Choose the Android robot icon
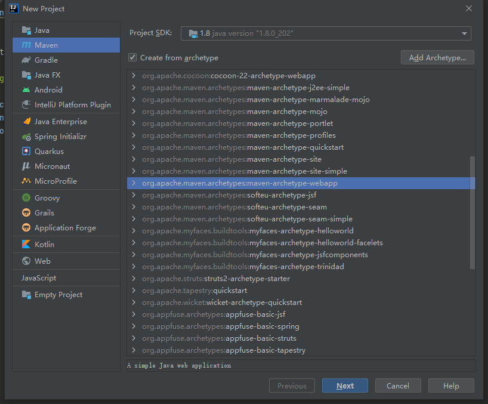 point(26,90)
